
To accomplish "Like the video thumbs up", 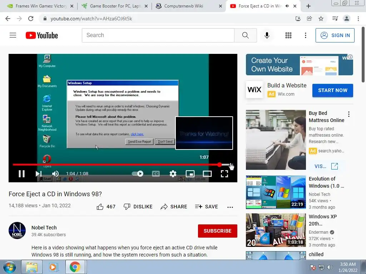I will click(x=106, y=207).
